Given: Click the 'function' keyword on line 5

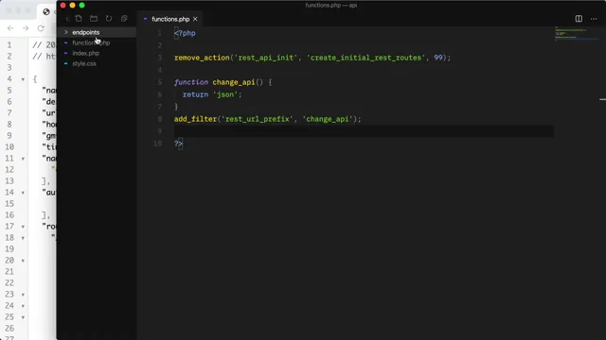Looking at the screenshot, I should (x=191, y=82).
